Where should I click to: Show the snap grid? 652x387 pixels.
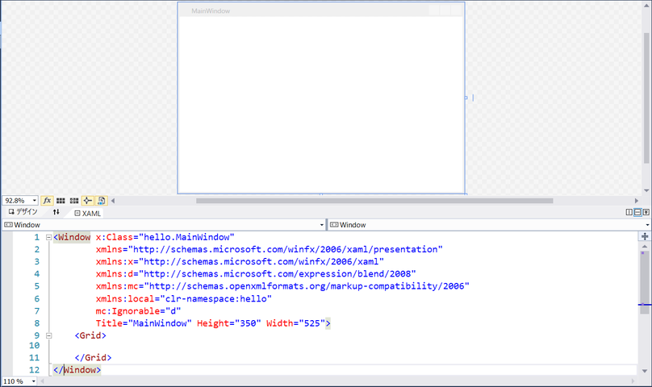coord(61,201)
